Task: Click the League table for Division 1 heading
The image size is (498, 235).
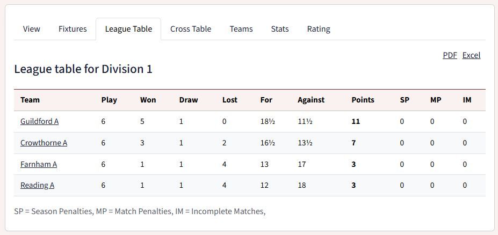Action: [83, 69]
